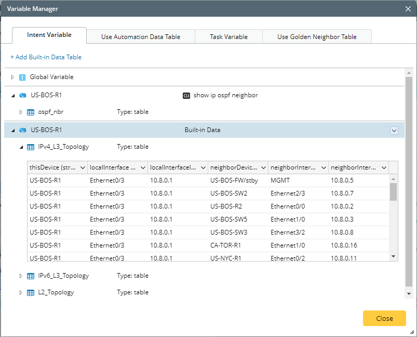This screenshot has width=417, height=337.
Task: Expand the L2_Topology tree node
Action: 21,293
